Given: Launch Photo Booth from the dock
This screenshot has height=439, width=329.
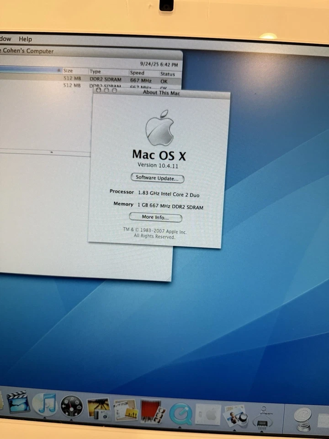Looking at the screenshot, I should tap(153, 412).
